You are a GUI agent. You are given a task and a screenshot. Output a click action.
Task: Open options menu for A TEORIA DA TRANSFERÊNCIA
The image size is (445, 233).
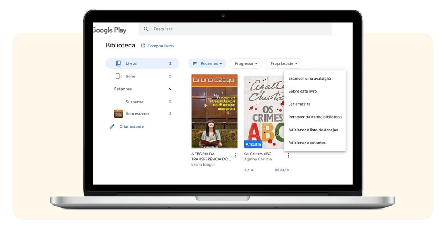(x=235, y=156)
